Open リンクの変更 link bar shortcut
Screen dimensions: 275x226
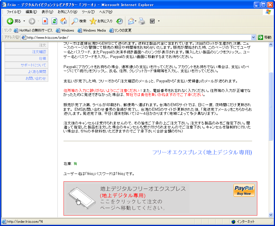click(x=120, y=30)
